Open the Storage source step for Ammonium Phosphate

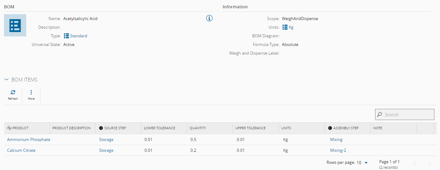point(106,139)
